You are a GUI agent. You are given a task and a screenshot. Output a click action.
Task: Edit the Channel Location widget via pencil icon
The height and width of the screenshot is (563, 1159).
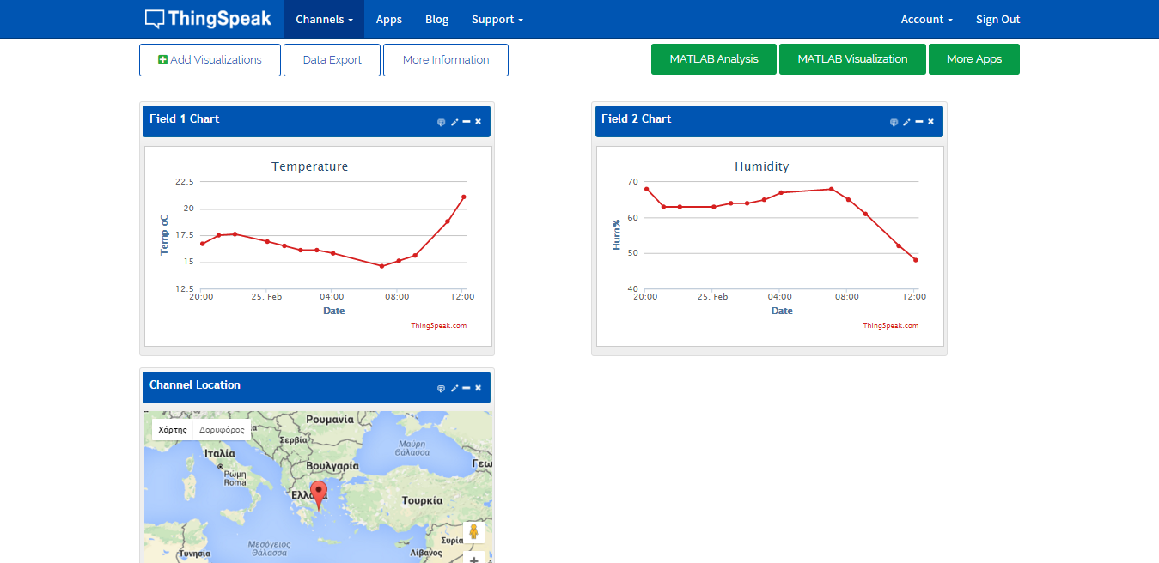coord(454,388)
